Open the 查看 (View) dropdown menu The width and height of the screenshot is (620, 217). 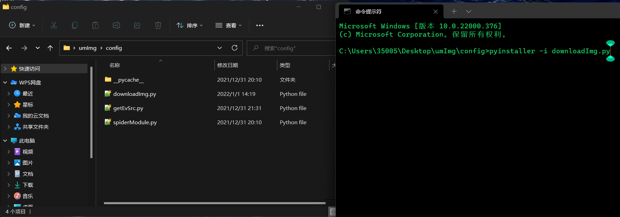(x=228, y=25)
